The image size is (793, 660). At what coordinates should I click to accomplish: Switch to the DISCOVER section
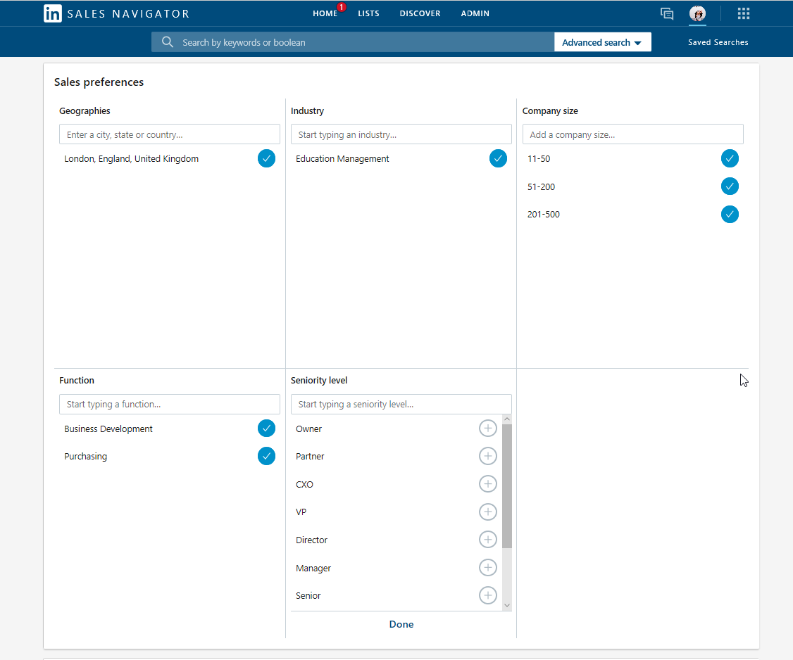[x=420, y=13]
